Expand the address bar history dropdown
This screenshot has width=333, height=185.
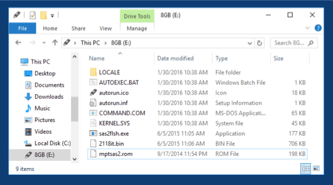[x=250, y=43]
